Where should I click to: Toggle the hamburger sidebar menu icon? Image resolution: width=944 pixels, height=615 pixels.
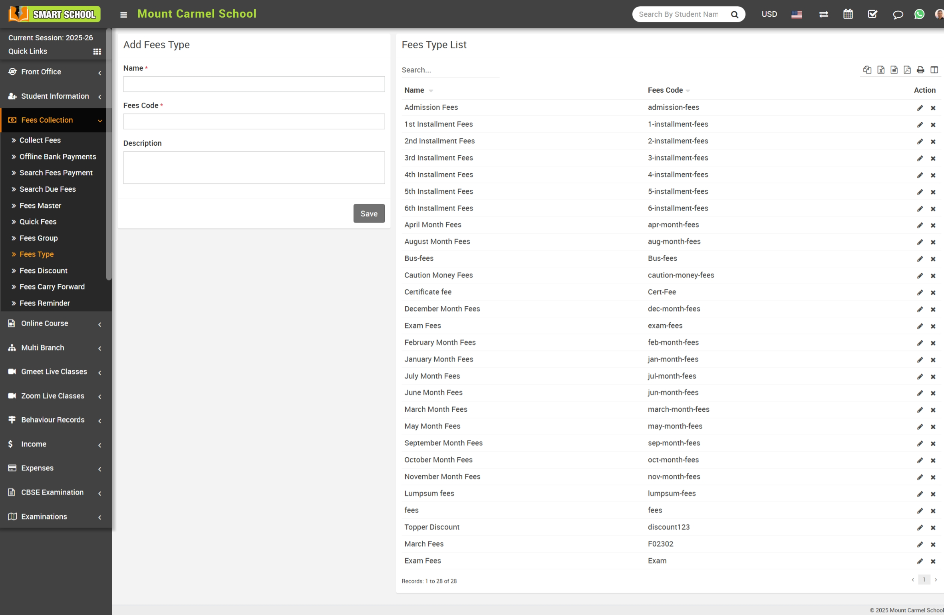(x=123, y=15)
